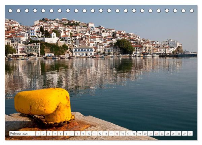
Task: Click the red day 8 cell
Action: tap(77, 134)
